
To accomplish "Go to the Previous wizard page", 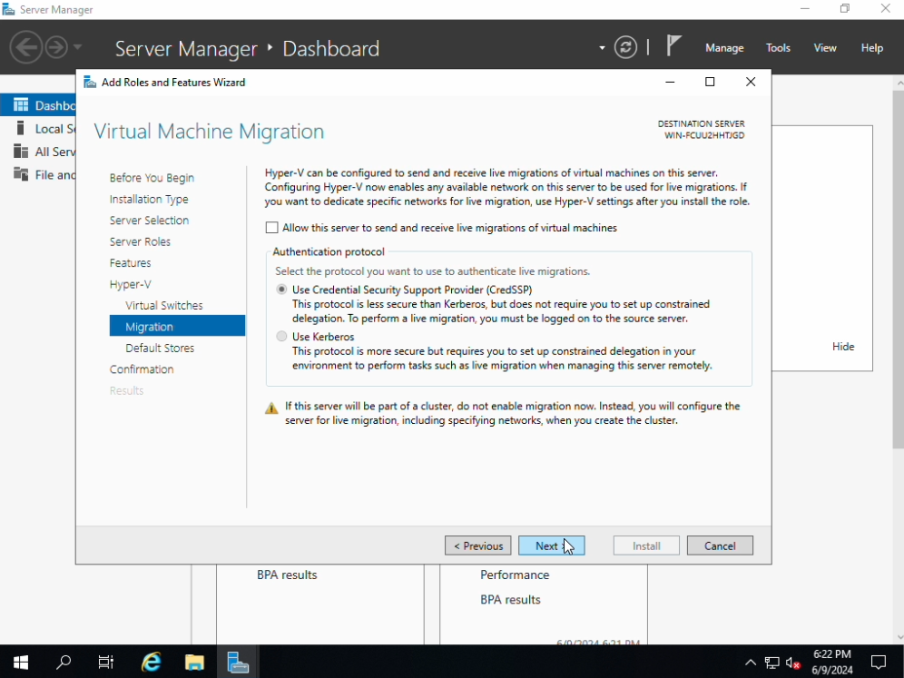I will pyautogui.click(x=478, y=545).
